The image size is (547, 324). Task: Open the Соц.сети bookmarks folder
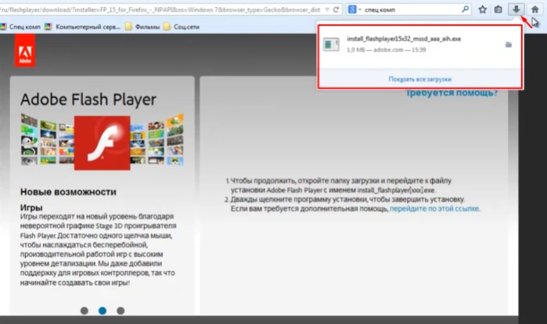[182, 27]
